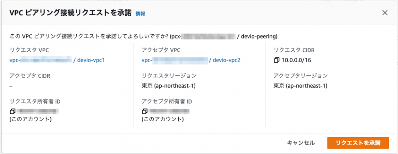Image resolution: width=398 pixels, height=154 pixels.
Task: Select the 10.0.0.0/16 CIDR value text
Action: [x=296, y=60]
